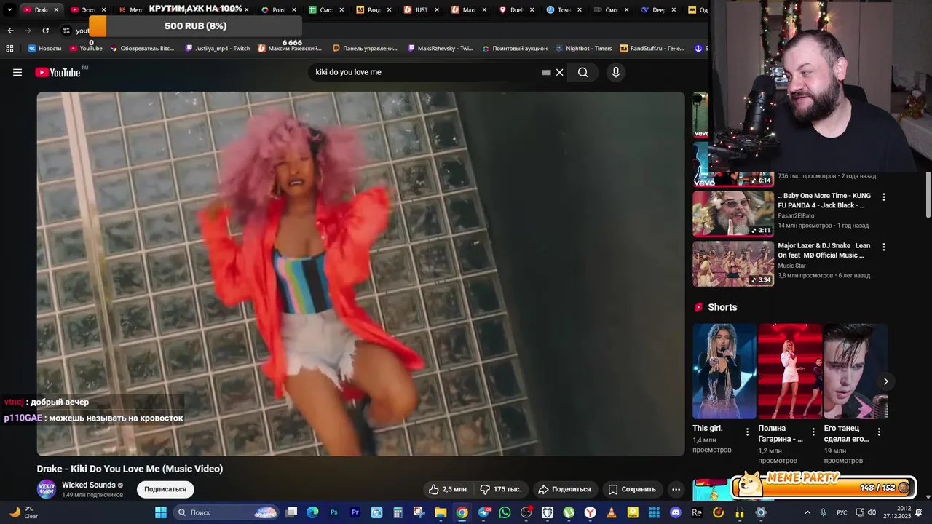Open Premiere Pro from the taskbar
932x524 pixels.
pyautogui.click(x=355, y=512)
